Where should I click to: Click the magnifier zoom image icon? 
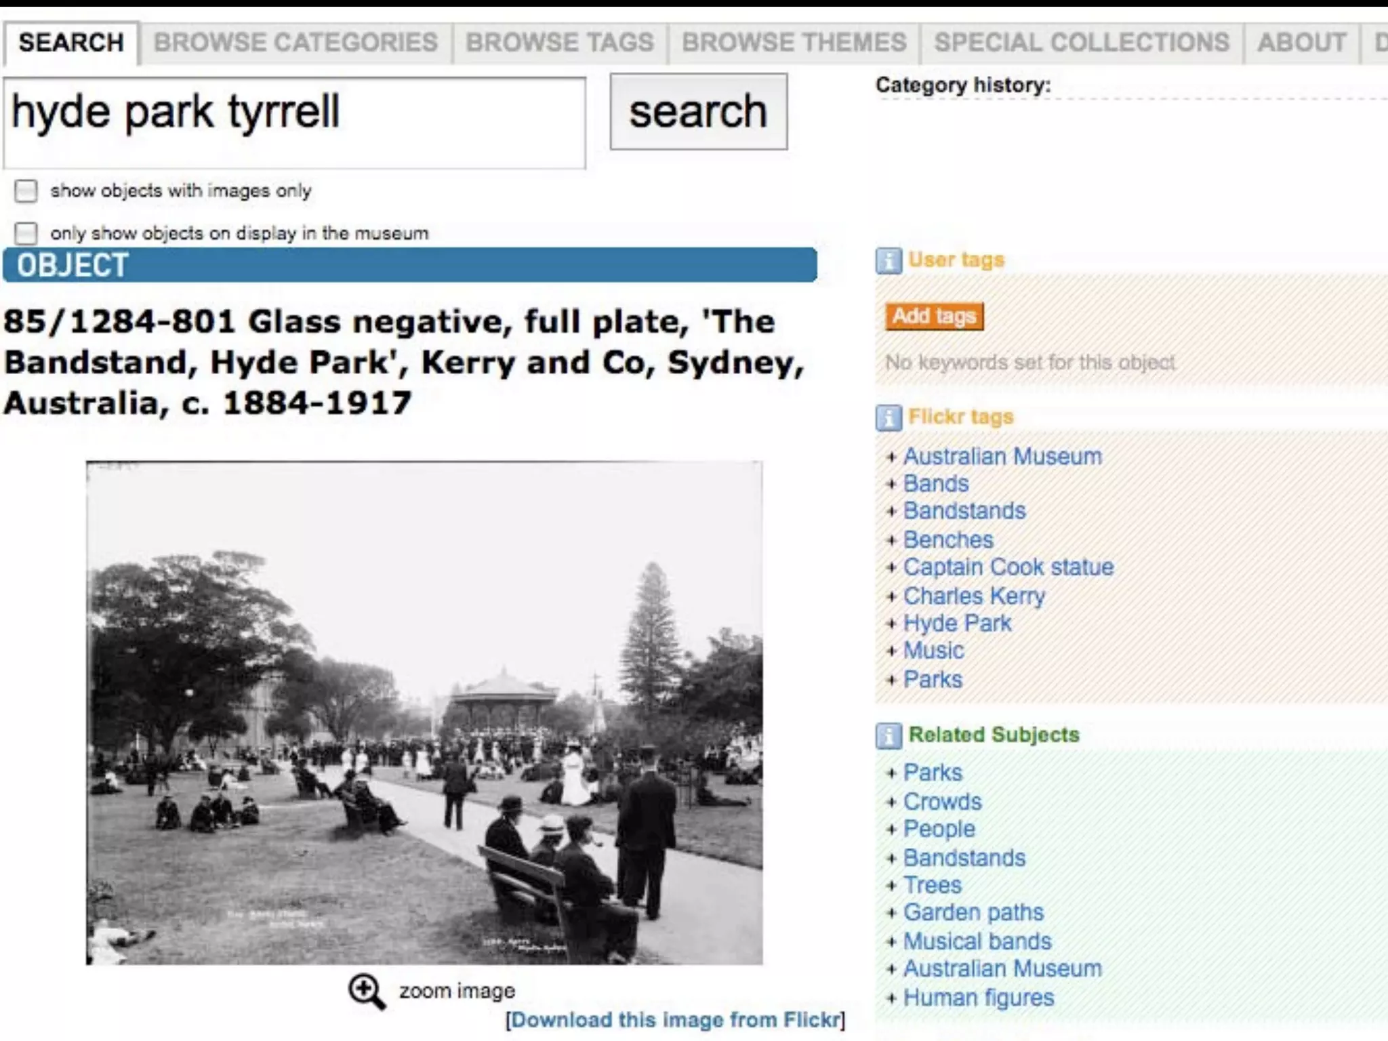(x=367, y=992)
